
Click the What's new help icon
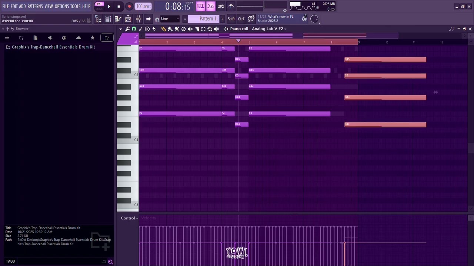251,18
